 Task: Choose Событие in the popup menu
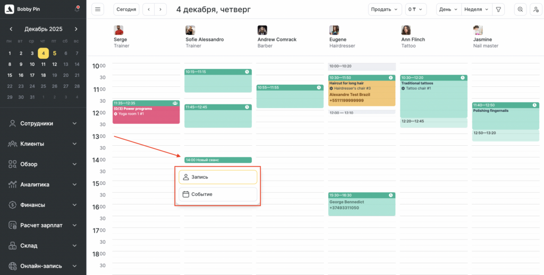coord(218,194)
